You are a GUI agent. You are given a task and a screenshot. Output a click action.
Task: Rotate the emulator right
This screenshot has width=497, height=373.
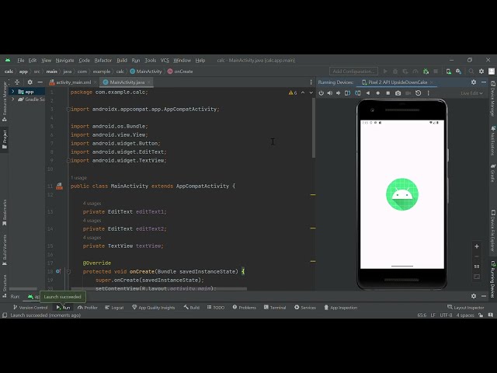(x=357, y=93)
